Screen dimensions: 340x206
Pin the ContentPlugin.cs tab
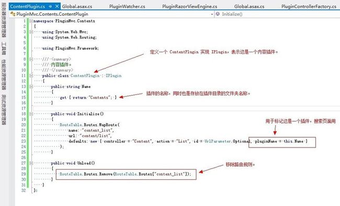click(51, 6)
